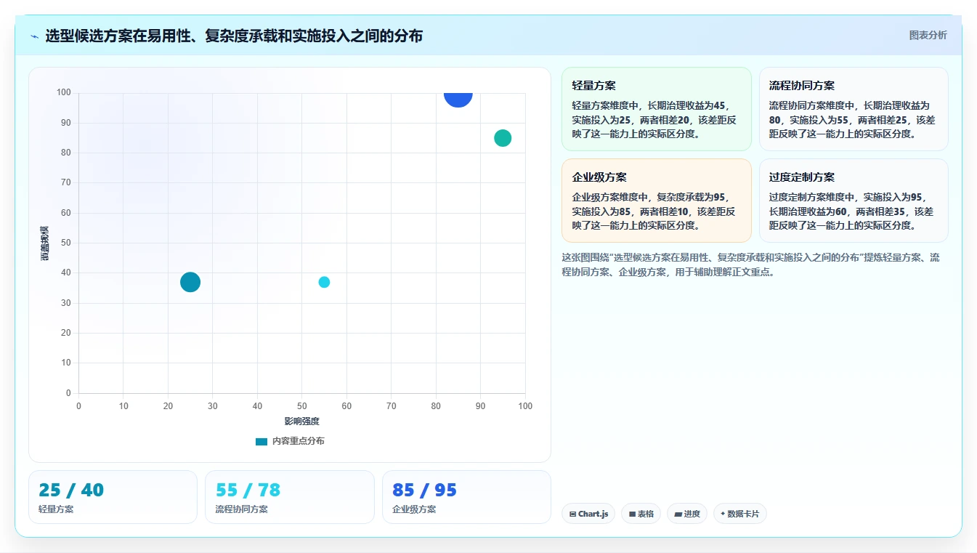Select the small cyan bubble at x=55
This screenshot has width=977, height=553.
pyautogui.click(x=324, y=282)
